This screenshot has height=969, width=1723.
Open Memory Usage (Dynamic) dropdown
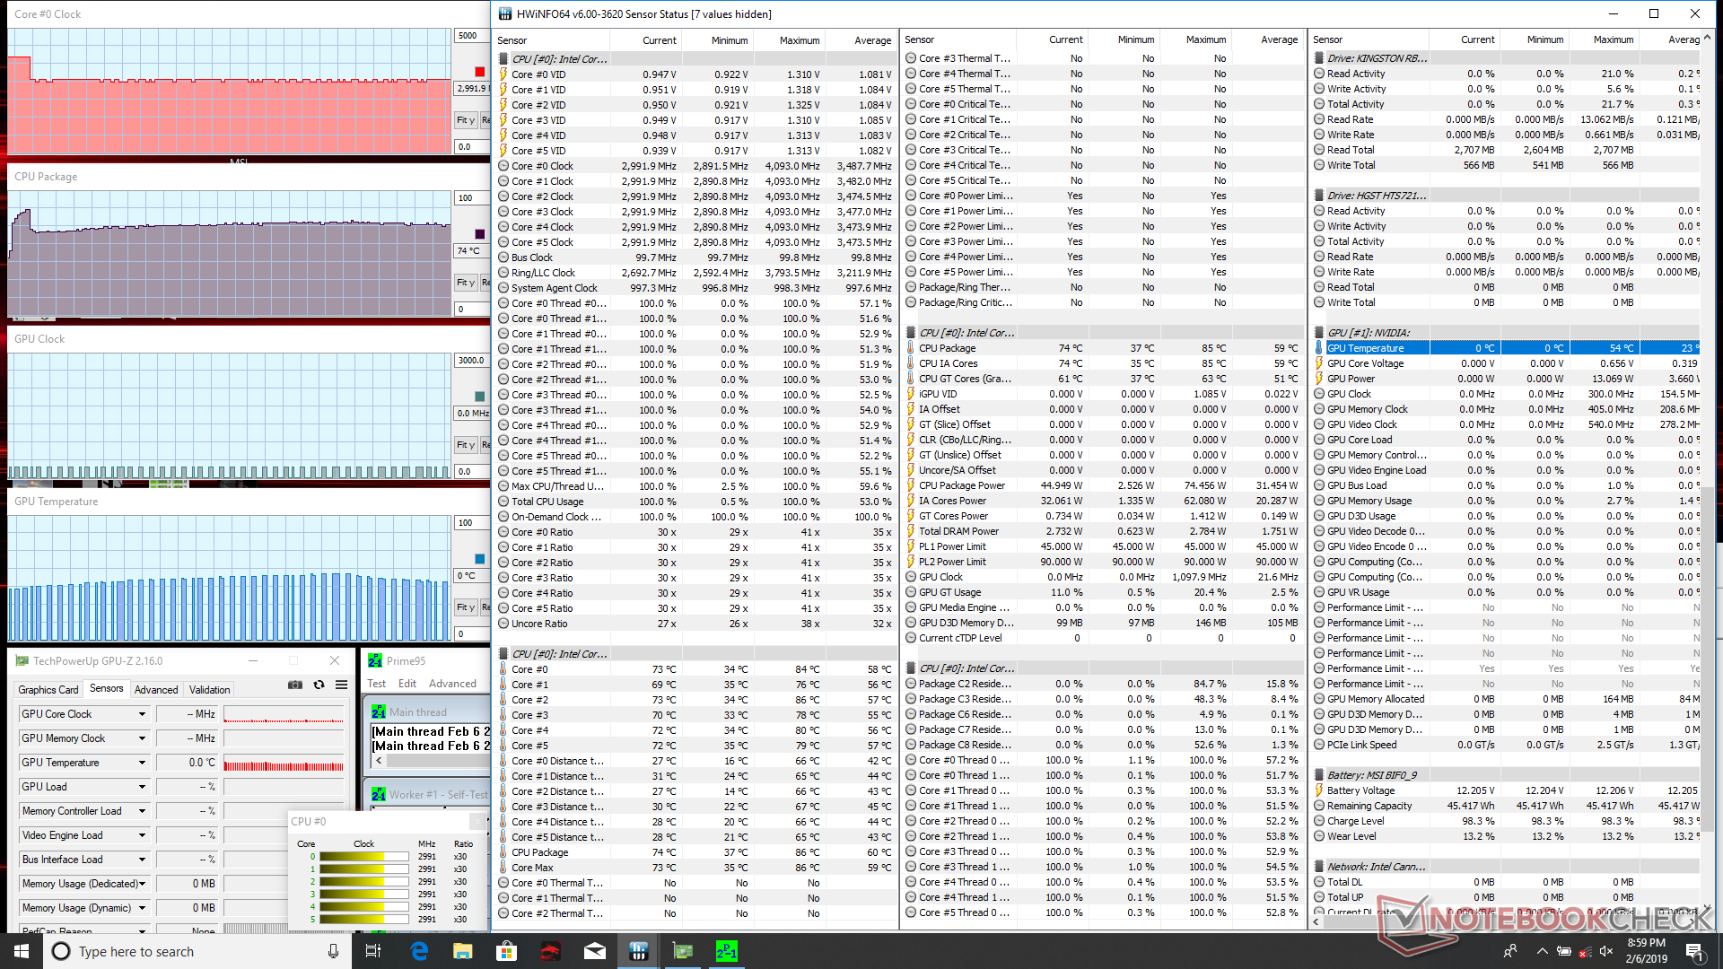click(x=142, y=908)
